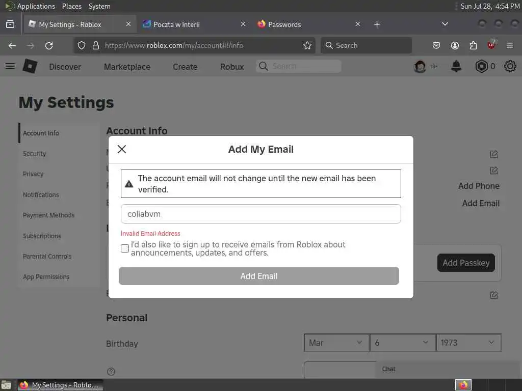Select App Permissions in the sidebar

[46, 276]
